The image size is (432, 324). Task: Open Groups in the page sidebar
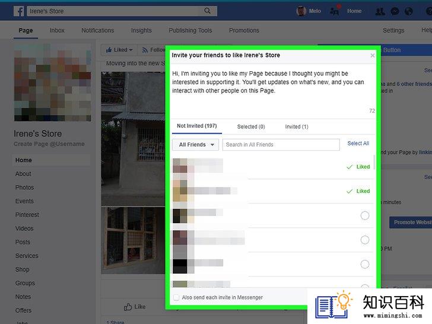(x=25, y=283)
